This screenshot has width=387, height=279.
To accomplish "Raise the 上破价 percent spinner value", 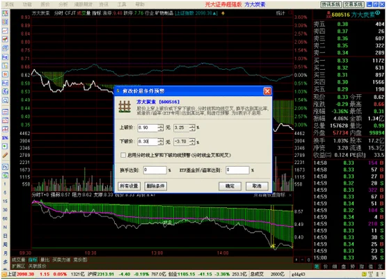I will [x=192, y=126].
